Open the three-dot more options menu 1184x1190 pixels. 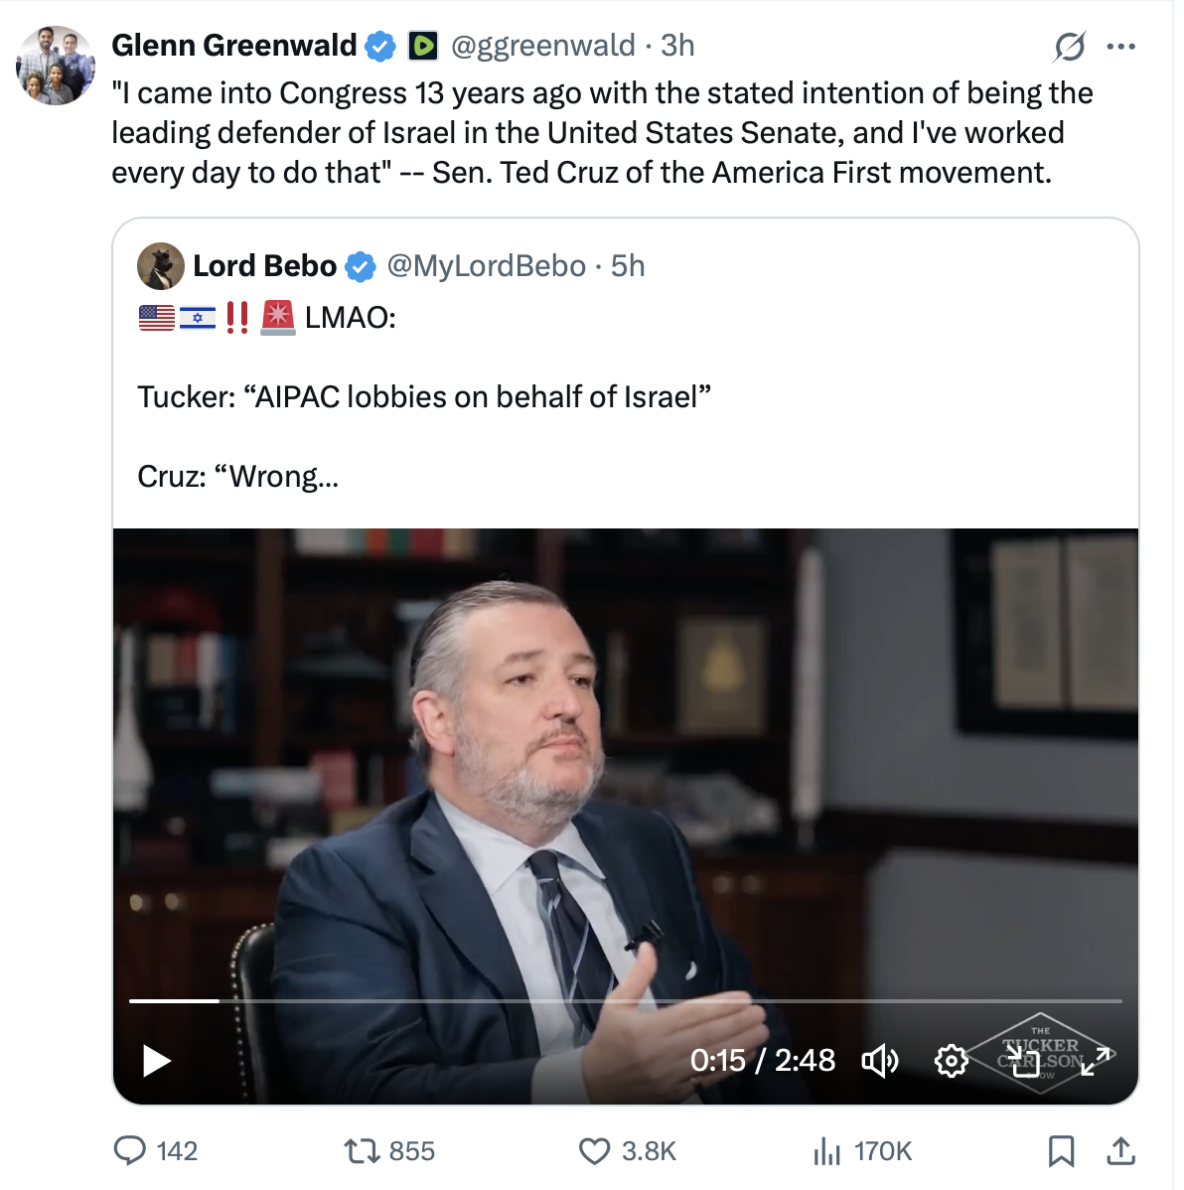(1120, 46)
